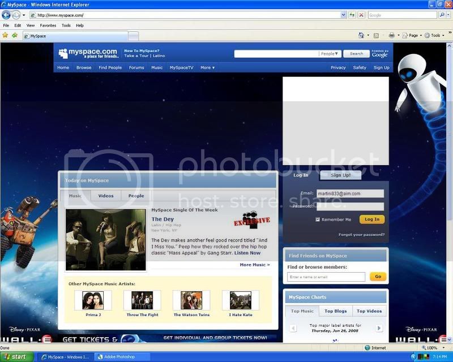Click the Favorites star icon
The width and height of the screenshot is (453, 362).
tap(5, 35)
